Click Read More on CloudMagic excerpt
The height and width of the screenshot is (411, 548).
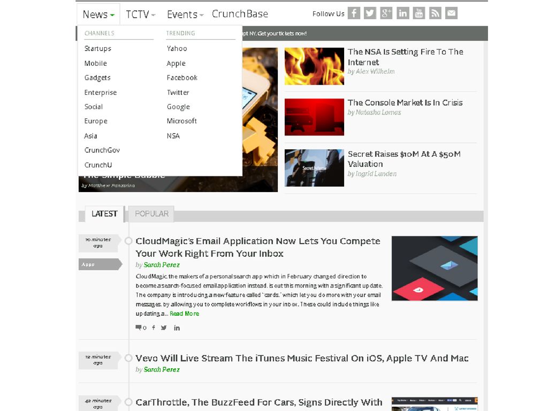click(185, 314)
